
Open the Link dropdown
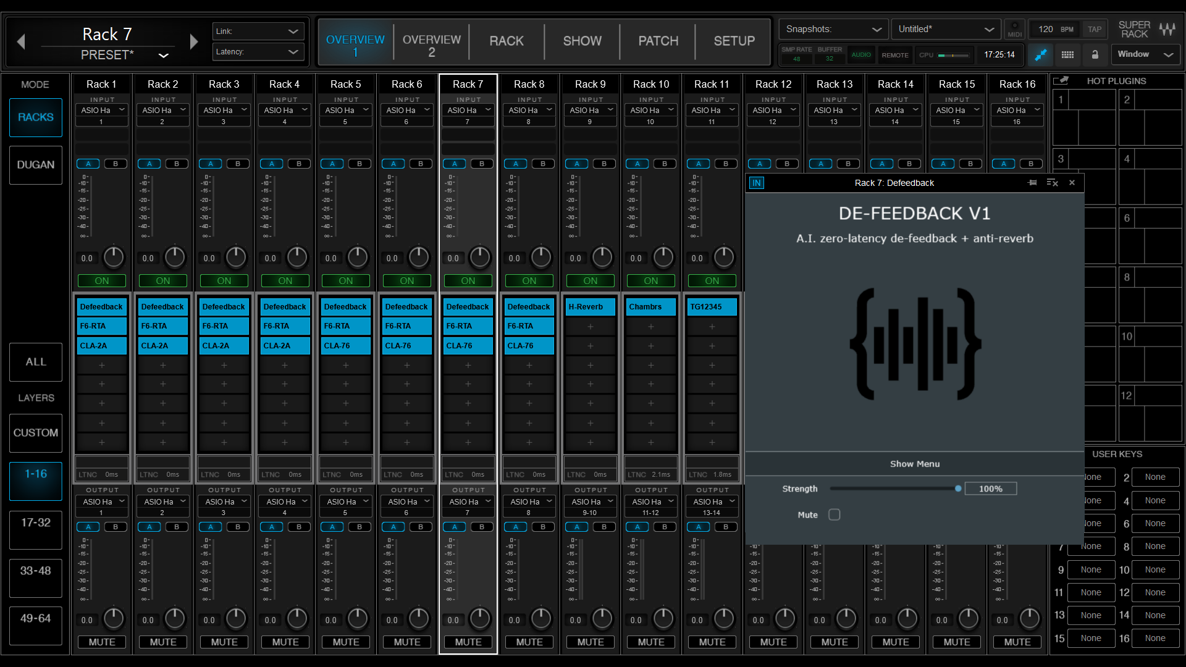[258, 31]
